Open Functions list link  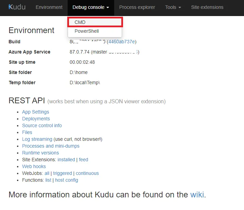[48, 180]
